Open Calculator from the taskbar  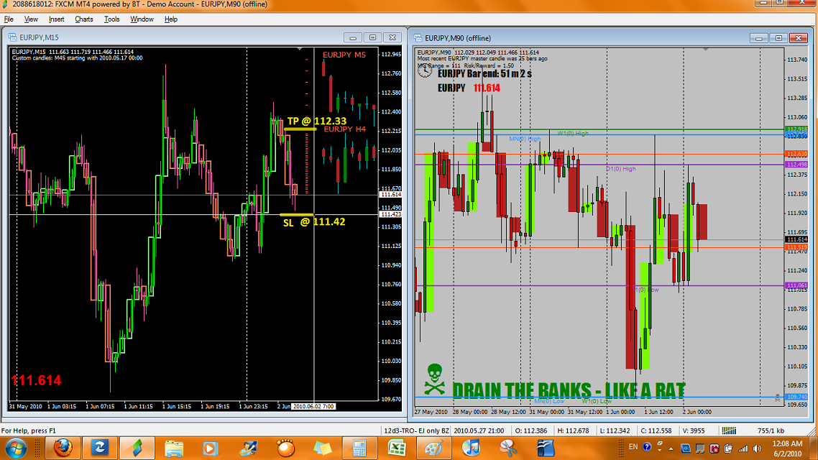coord(359,448)
